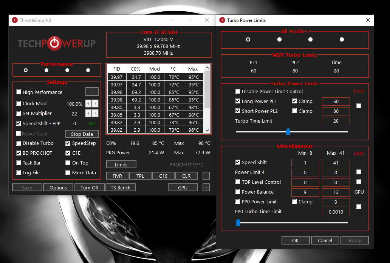Select the first All Profiles radio button

248,39
